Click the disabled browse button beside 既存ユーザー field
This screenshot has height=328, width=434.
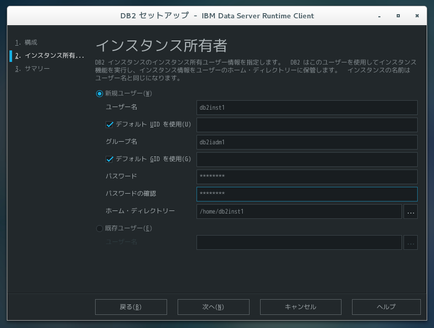coord(410,242)
